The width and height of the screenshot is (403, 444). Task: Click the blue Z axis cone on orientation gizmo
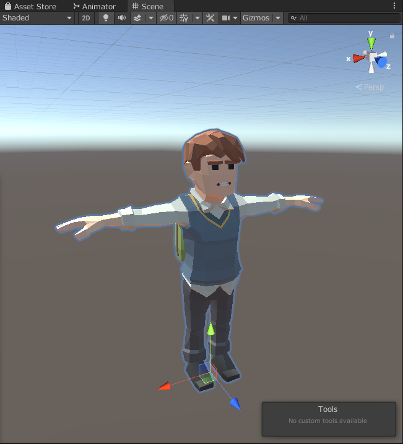[x=380, y=62]
